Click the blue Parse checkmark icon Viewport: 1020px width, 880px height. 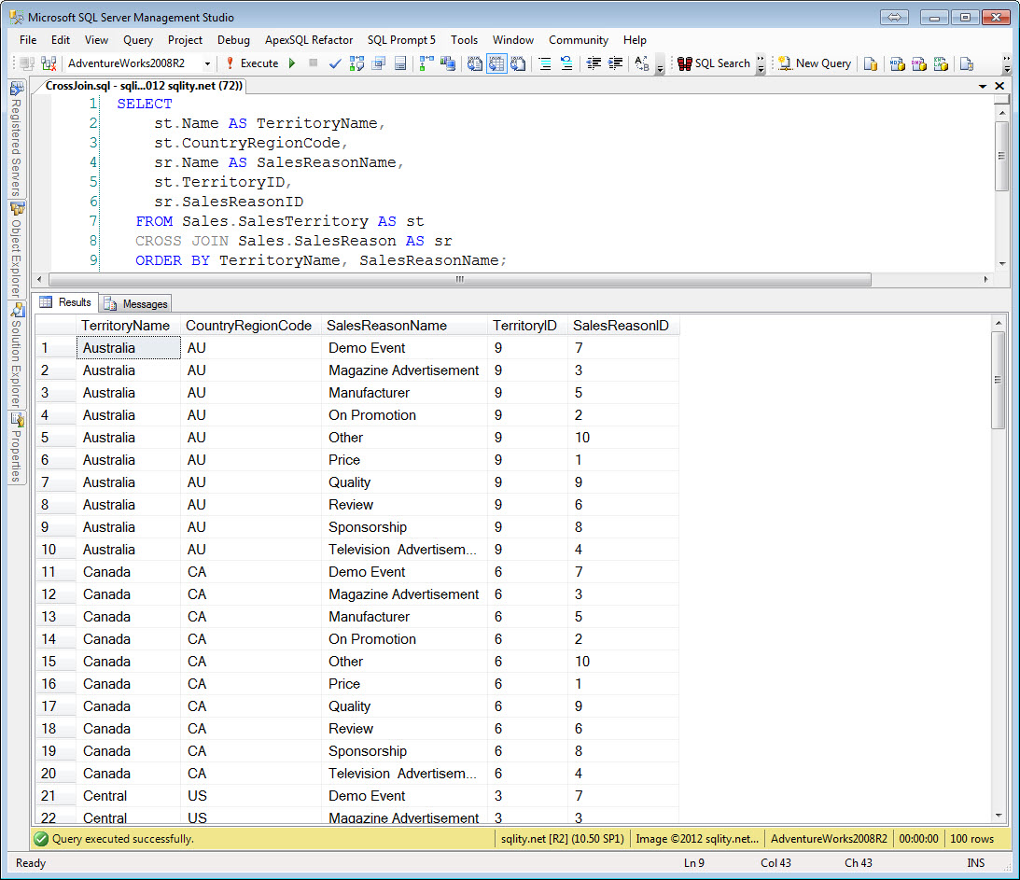click(336, 63)
